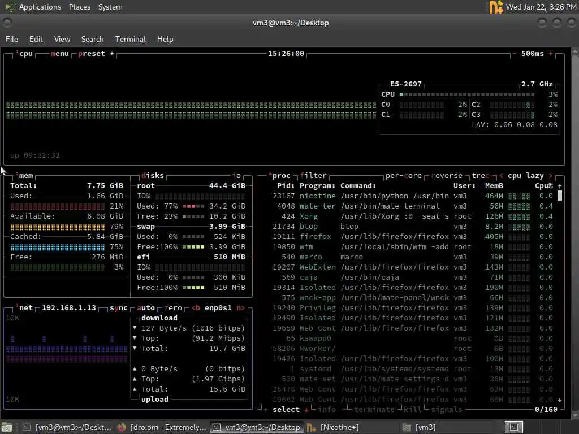
Task: Open the File menu
Action: click(12, 39)
